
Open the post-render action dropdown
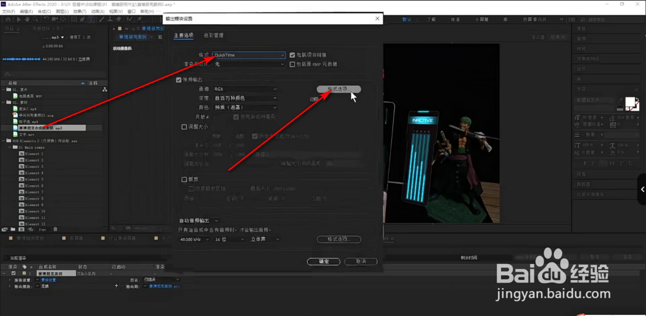(x=249, y=64)
